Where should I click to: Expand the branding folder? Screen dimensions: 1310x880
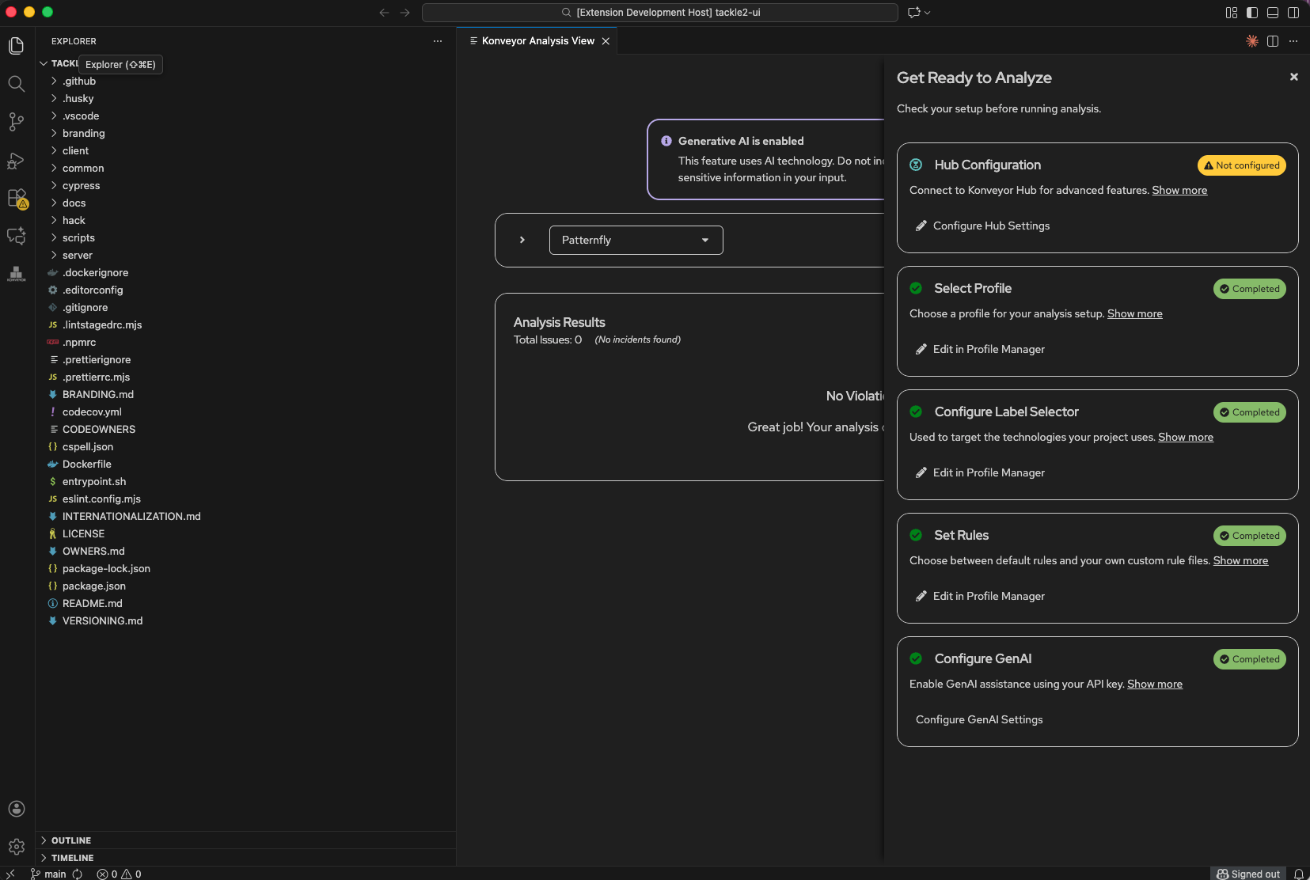point(84,133)
